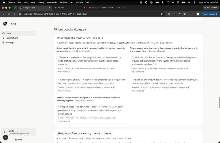This screenshot has width=220, height=143.
Task: Go back in browser history
Action: [x=3, y=14]
